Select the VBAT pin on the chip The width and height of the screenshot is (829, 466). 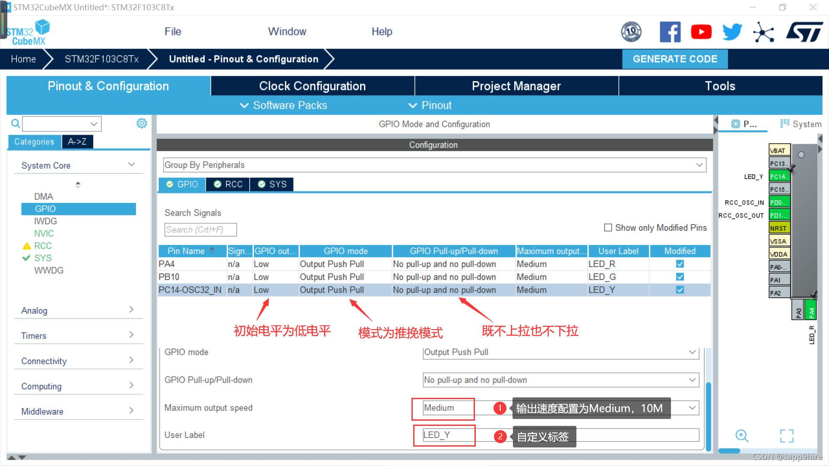(779, 151)
